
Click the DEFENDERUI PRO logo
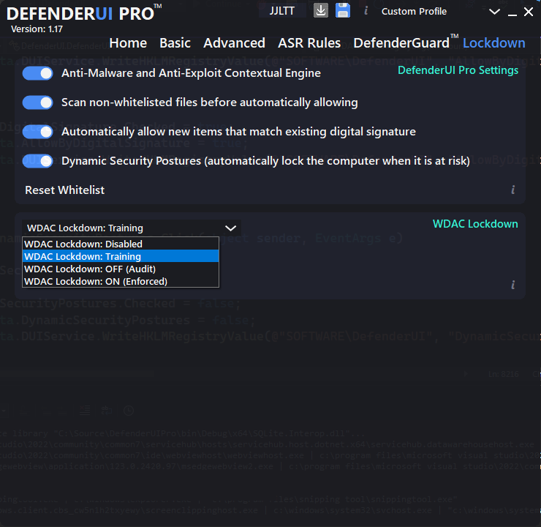84,13
